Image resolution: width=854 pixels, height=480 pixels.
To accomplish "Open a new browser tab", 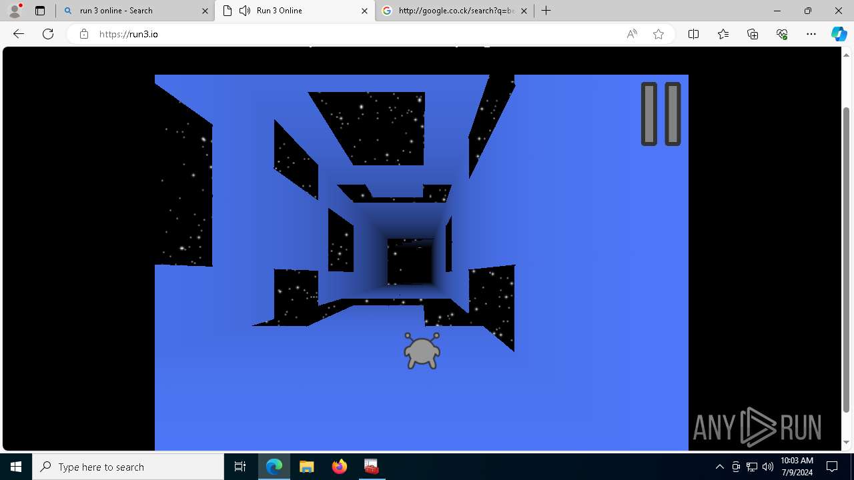I will pos(546,11).
